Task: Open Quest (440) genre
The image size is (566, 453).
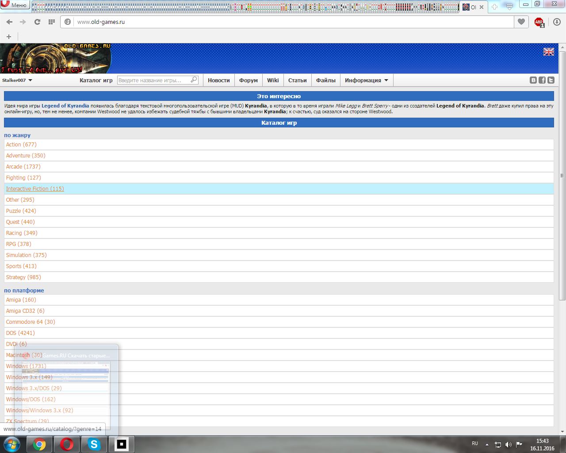Action: pos(20,222)
